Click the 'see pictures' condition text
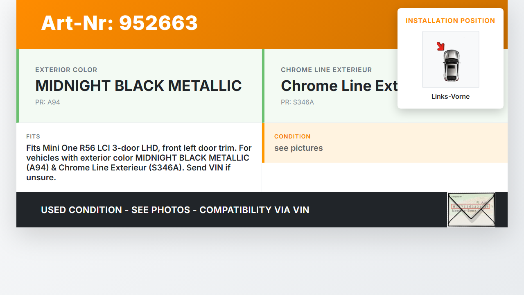This screenshot has height=295, width=524. click(298, 148)
